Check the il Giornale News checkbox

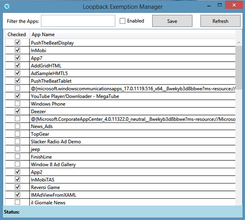coord(17,202)
